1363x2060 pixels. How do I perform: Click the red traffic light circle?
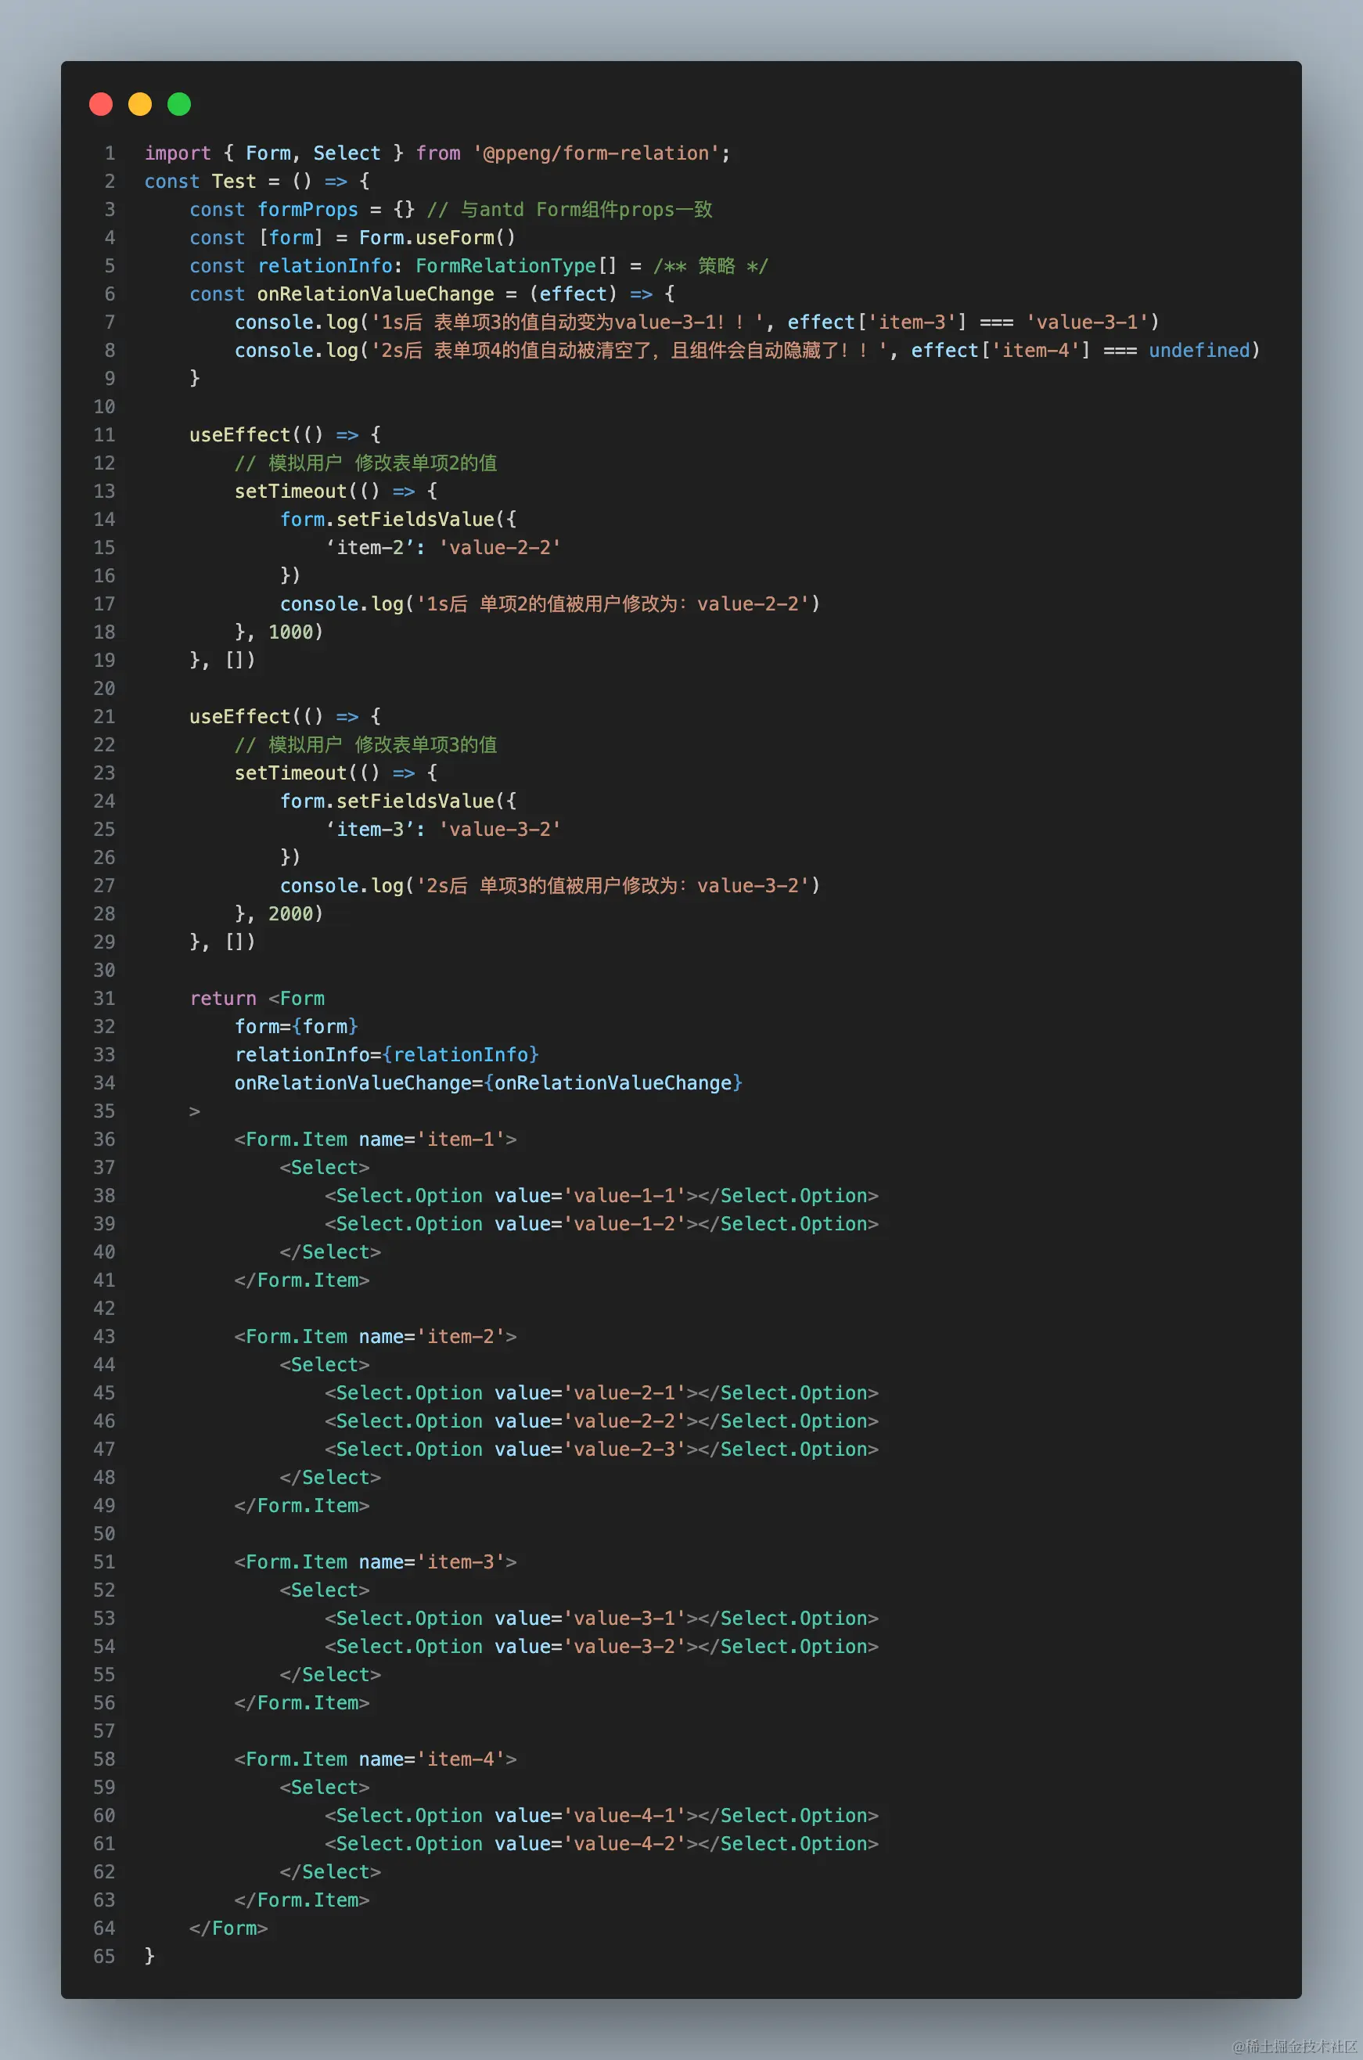click(x=101, y=103)
